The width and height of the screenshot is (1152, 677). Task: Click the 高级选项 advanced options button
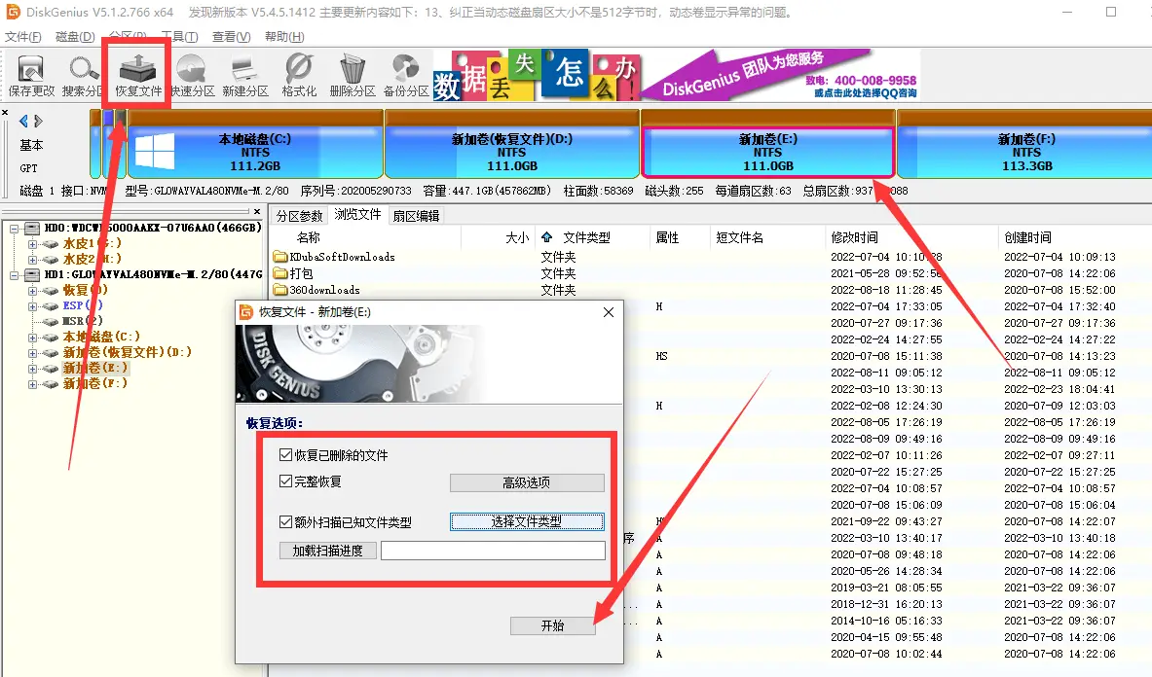[527, 482]
